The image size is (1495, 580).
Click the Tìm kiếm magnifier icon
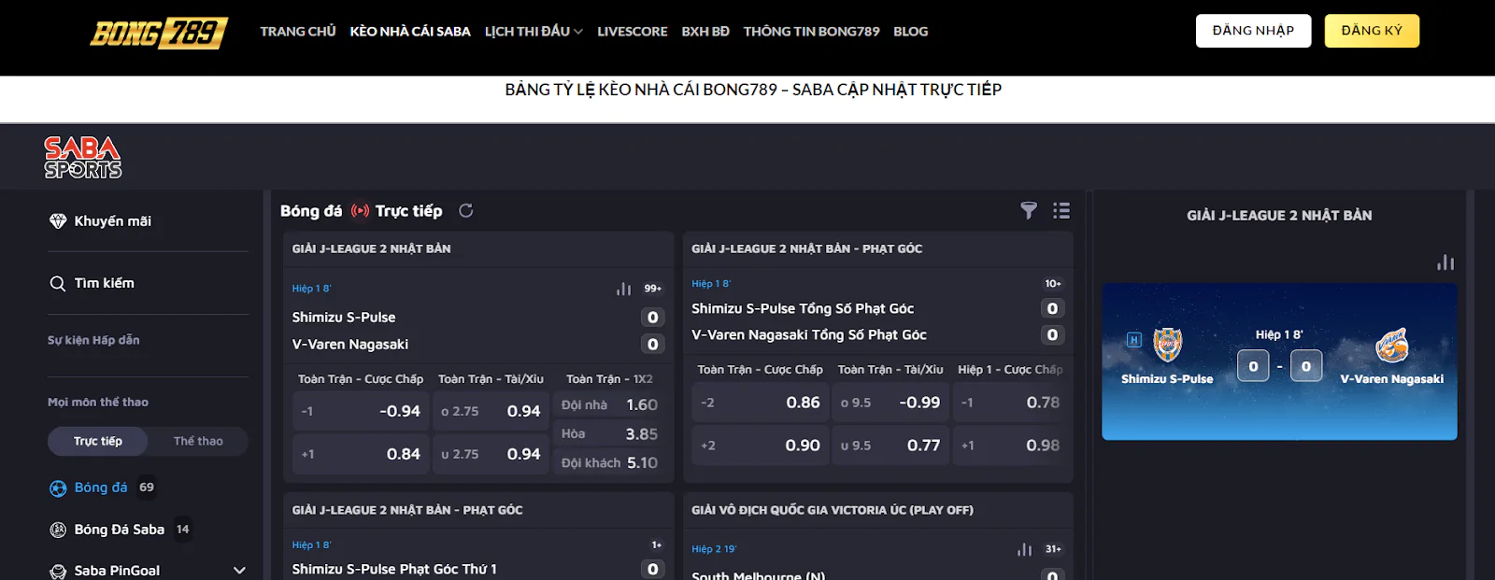point(58,283)
